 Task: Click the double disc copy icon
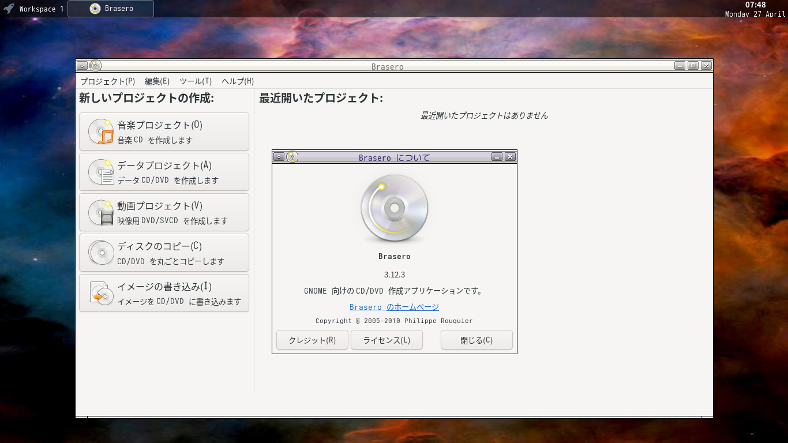click(x=101, y=253)
